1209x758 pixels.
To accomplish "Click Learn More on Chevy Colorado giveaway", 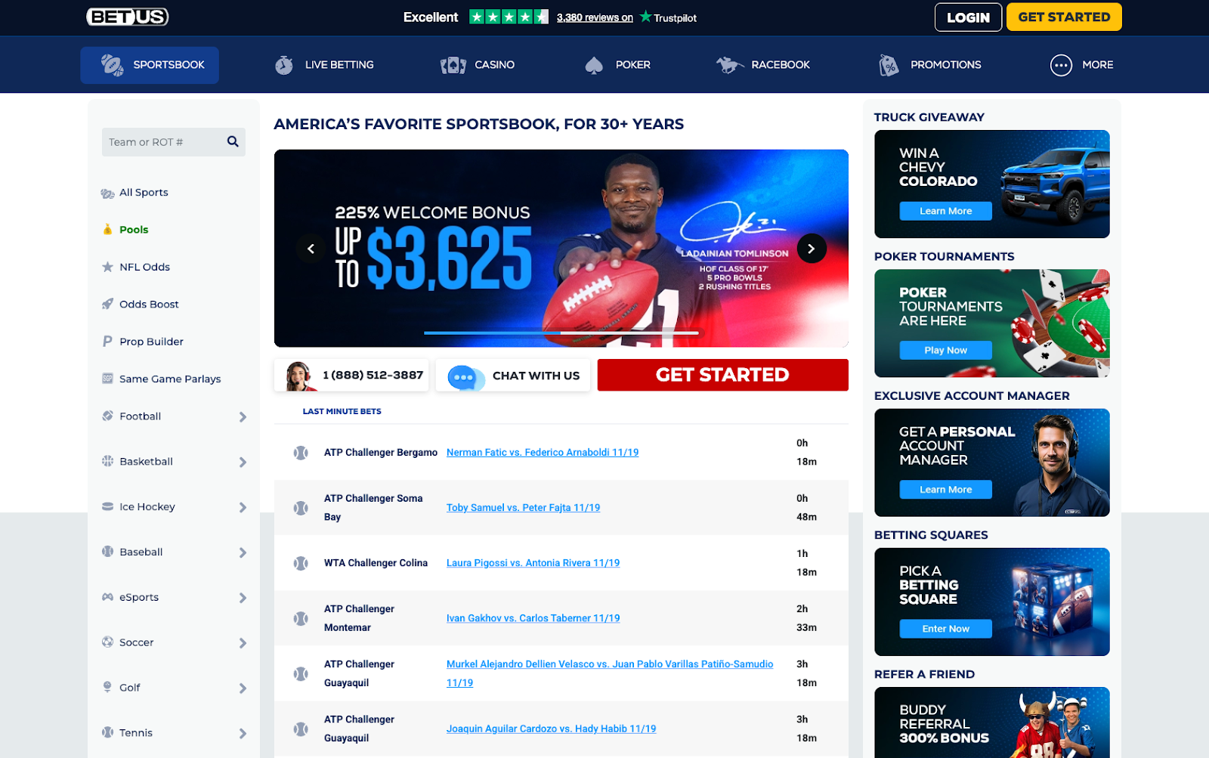I will click(x=945, y=211).
